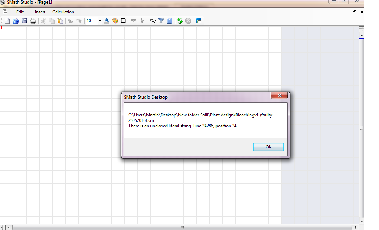Paste from clipboard toolbar icon

[60, 21]
